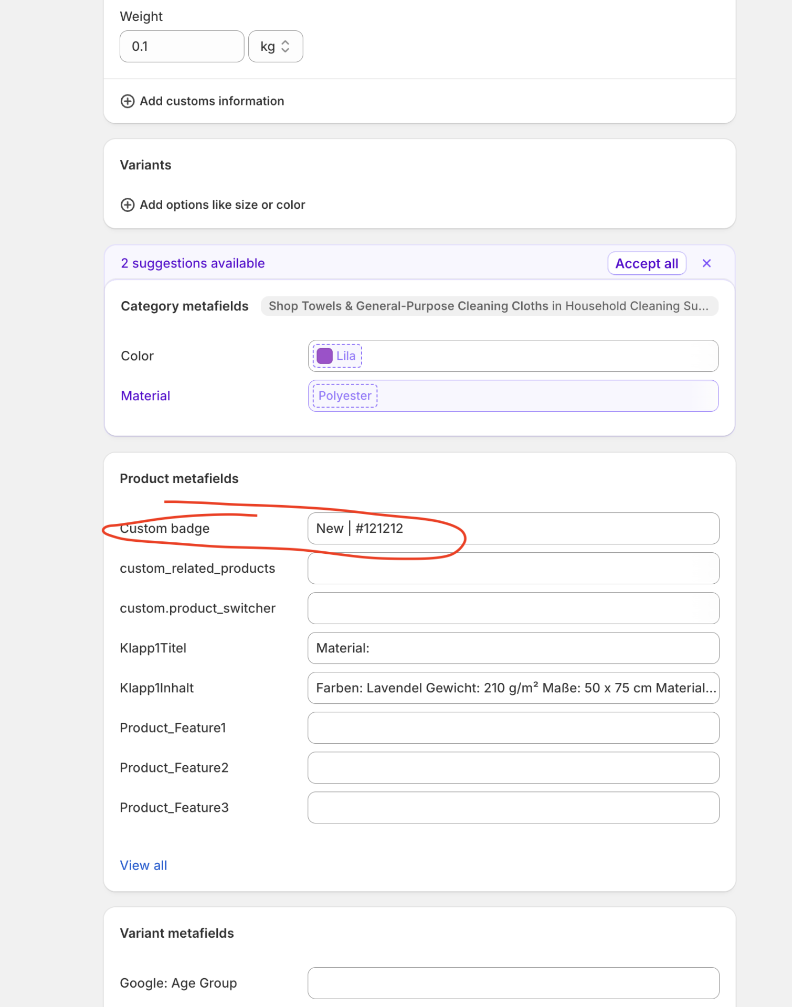Click the custom_related_products input field
This screenshot has width=792, height=1007.
click(x=513, y=569)
